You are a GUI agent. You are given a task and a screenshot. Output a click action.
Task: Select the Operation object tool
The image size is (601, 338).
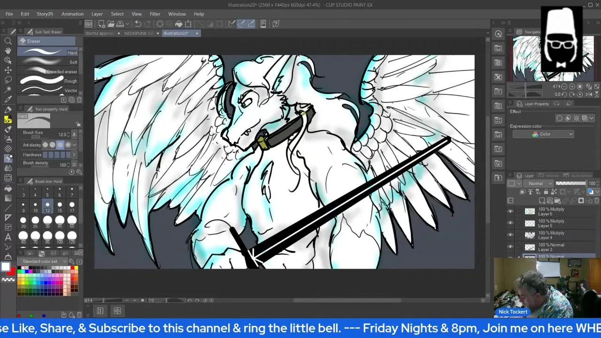[8, 60]
